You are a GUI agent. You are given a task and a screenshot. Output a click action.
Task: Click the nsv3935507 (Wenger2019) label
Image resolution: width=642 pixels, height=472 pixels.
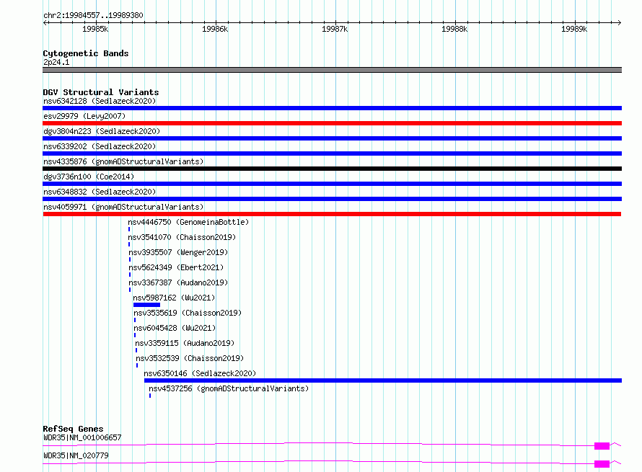tap(178, 252)
